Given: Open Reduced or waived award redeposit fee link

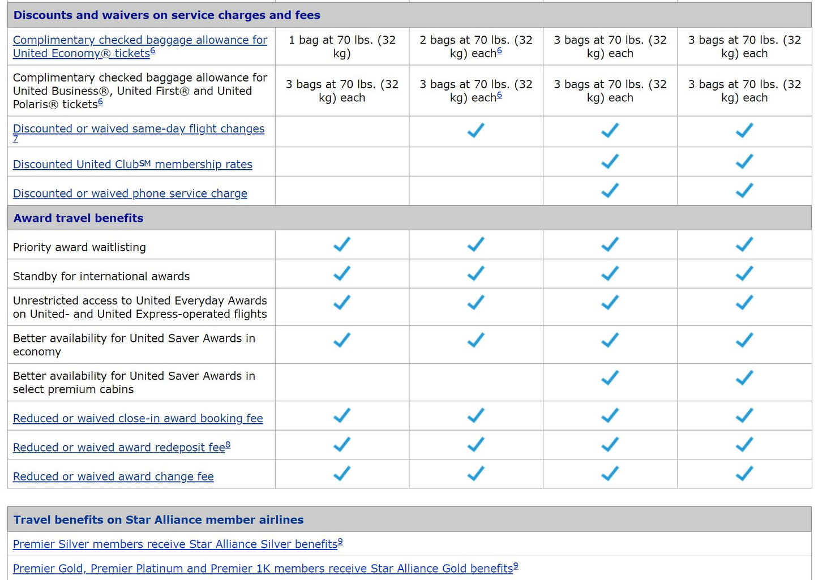Looking at the screenshot, I should click(119, 447).
